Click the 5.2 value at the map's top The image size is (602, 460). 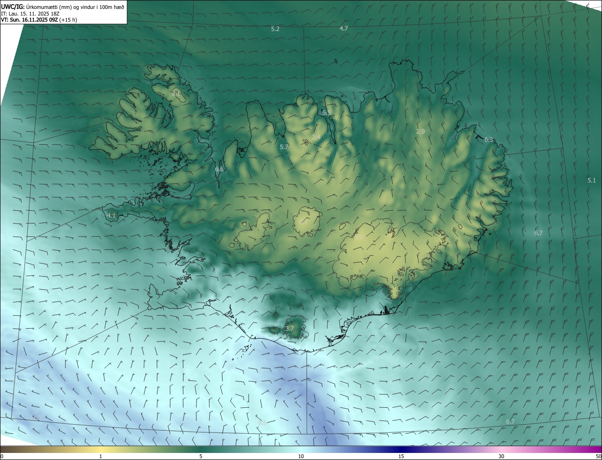[275, 29]
